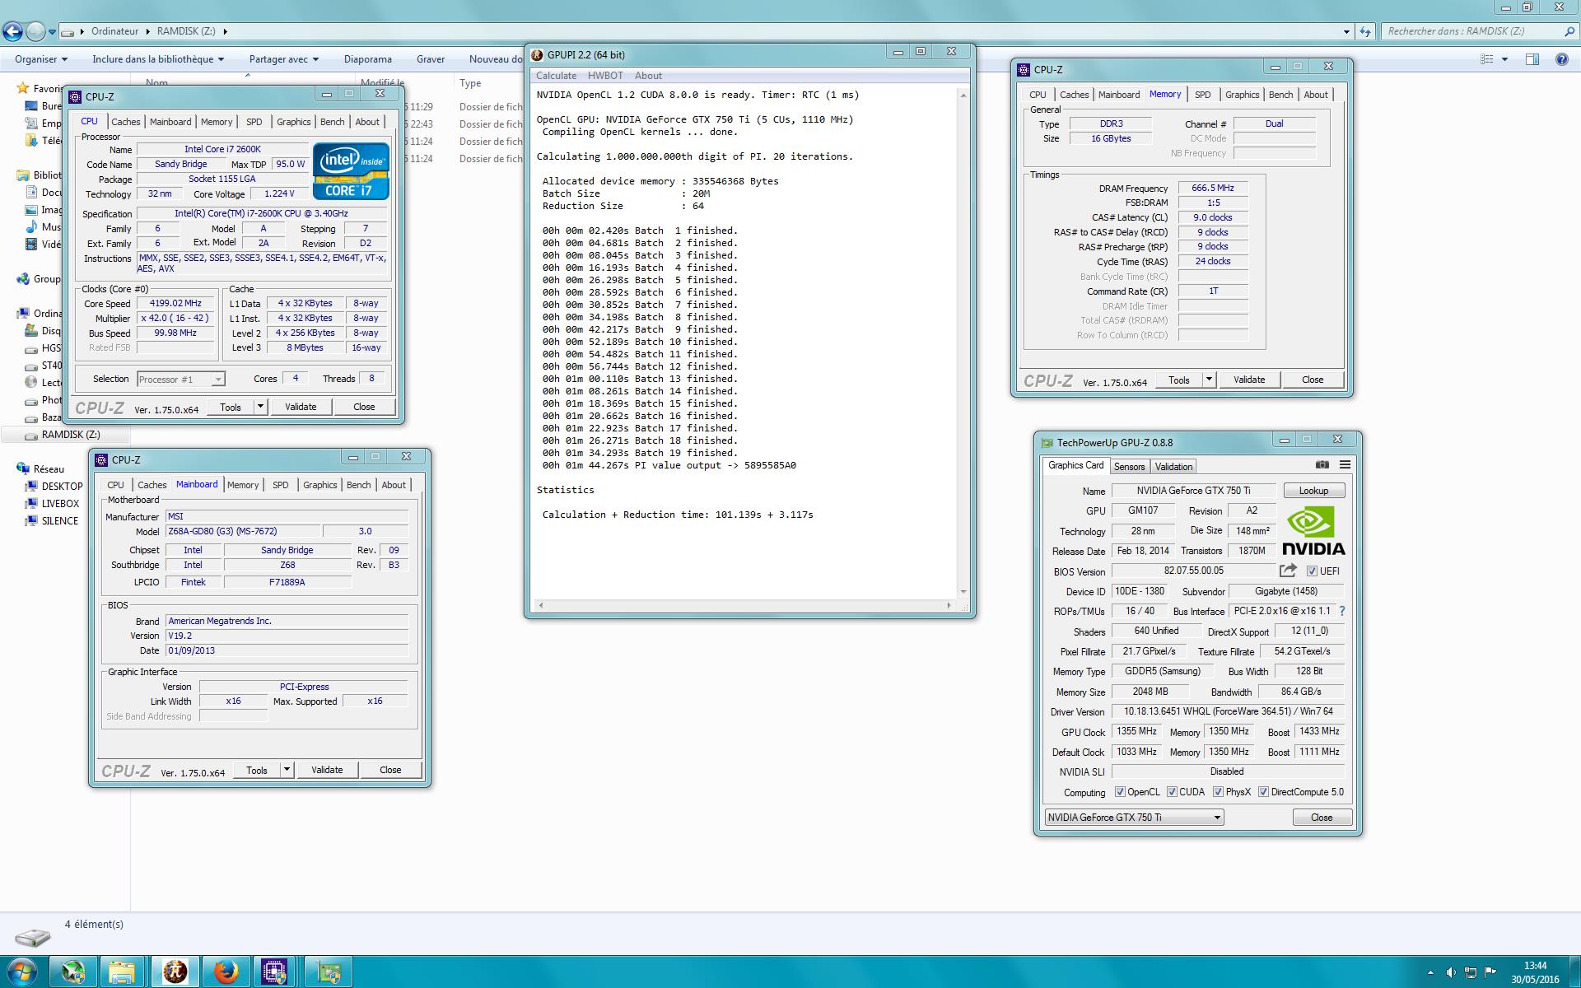Viewport: 1581px width, 988px height.
Task: Expand the 'Partager avec' menu
Action: coord(284,59)
